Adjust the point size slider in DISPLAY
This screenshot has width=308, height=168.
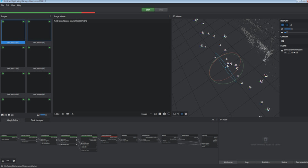tap(295, 29)
